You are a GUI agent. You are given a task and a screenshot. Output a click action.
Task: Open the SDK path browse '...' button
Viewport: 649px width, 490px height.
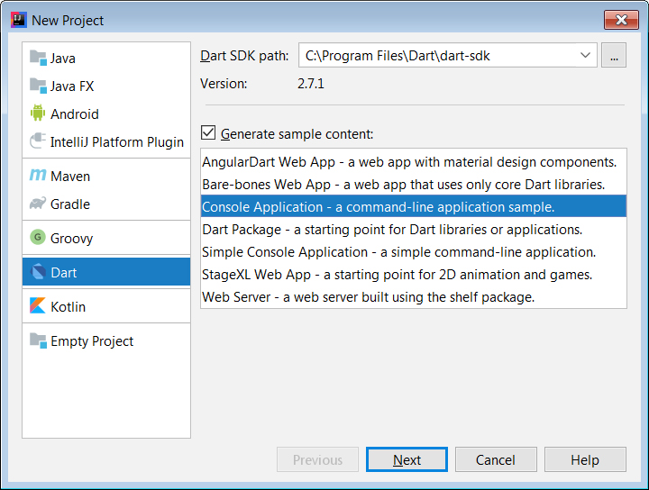(614, 55)
